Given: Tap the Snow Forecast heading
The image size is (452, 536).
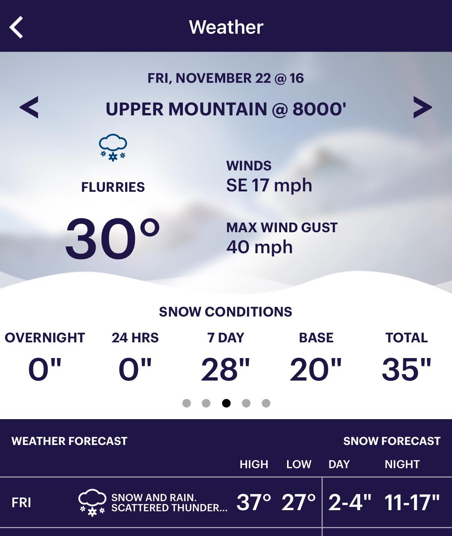Looking at the screenshot, I should (392, 441).
